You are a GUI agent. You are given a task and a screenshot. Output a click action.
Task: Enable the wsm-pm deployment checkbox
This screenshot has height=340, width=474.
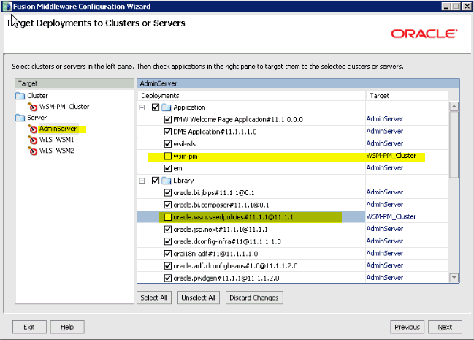click(167, 156)
